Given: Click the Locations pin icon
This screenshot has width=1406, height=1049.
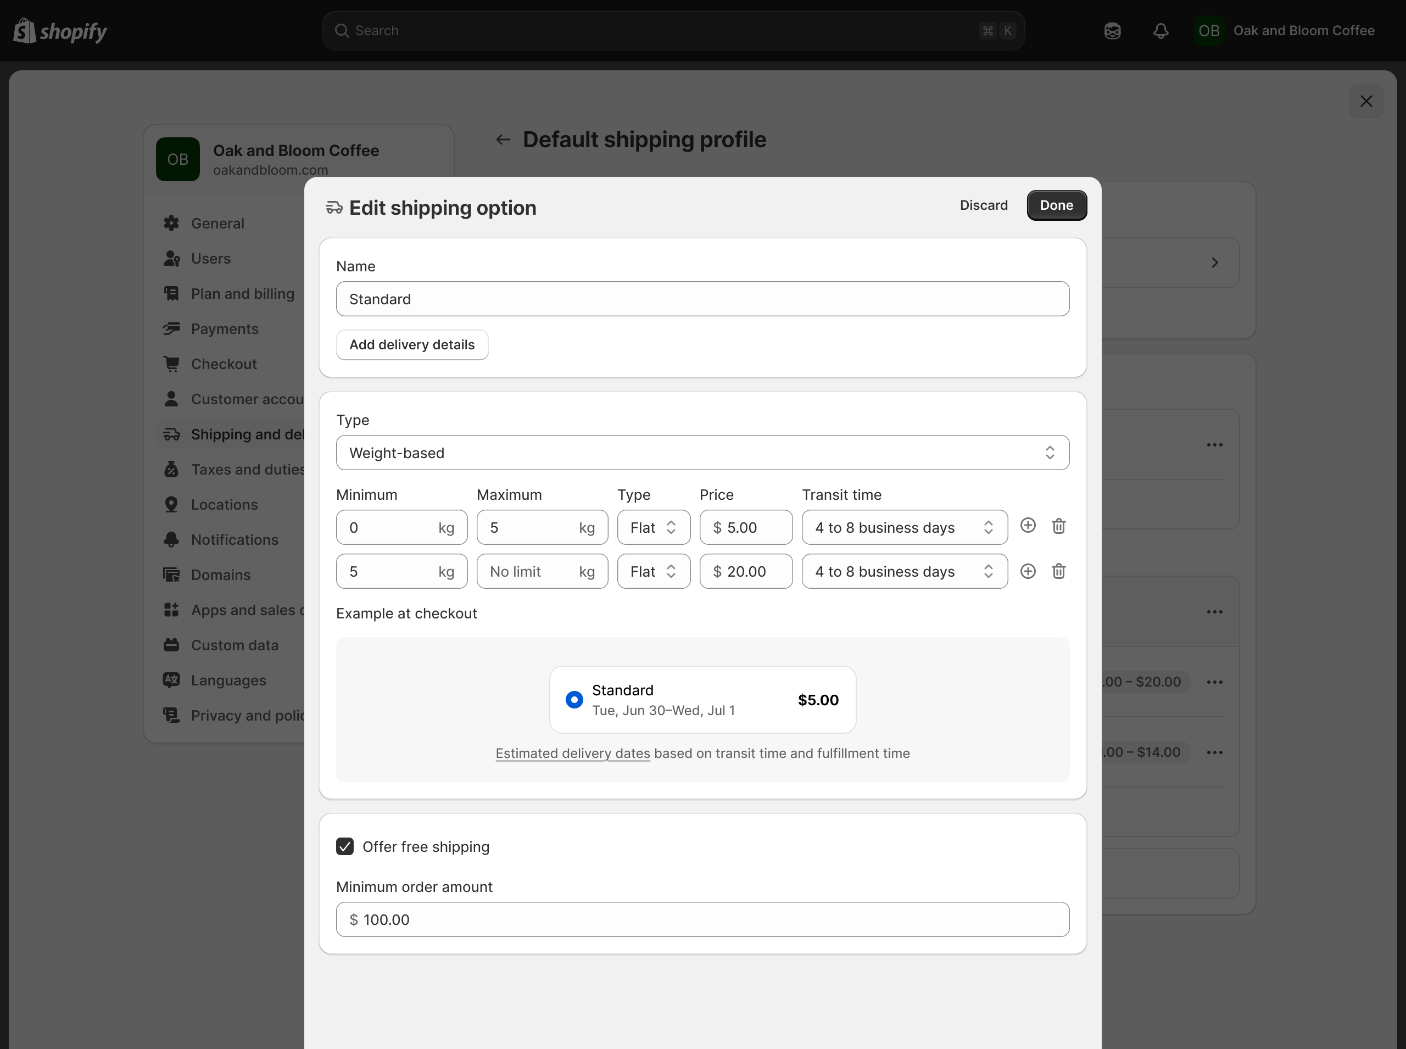Looking at the screenshot, I should coord(171,504).
